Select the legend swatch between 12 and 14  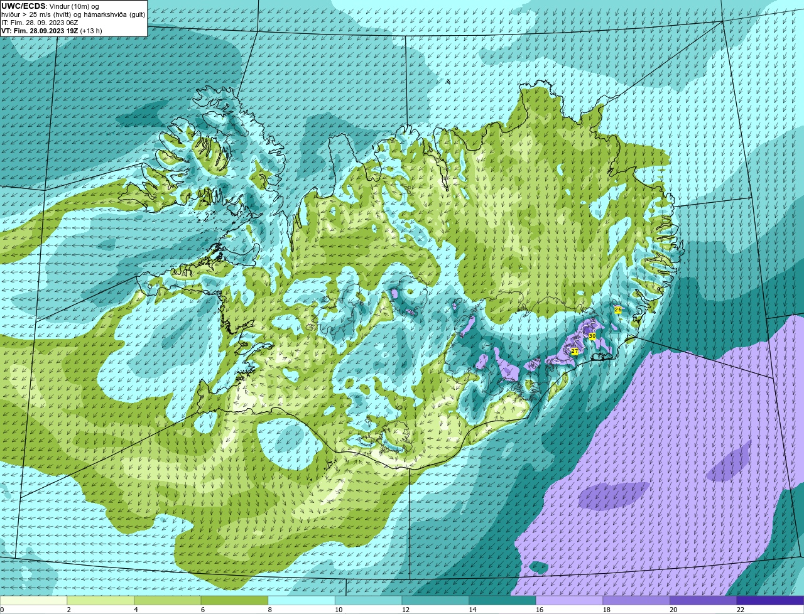point(435,600)
